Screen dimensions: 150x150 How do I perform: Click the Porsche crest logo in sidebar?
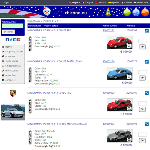click(13, 93)
